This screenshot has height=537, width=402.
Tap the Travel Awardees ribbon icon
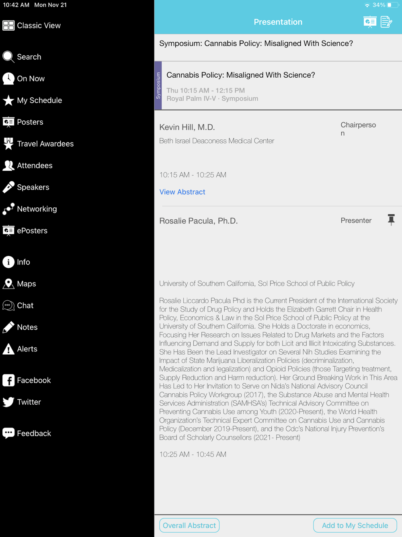[8, 144]
